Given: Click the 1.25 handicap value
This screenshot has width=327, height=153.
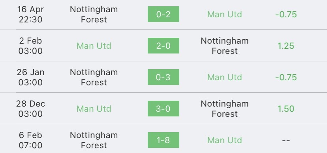Looking at the screenshot, I should [286, 46].
